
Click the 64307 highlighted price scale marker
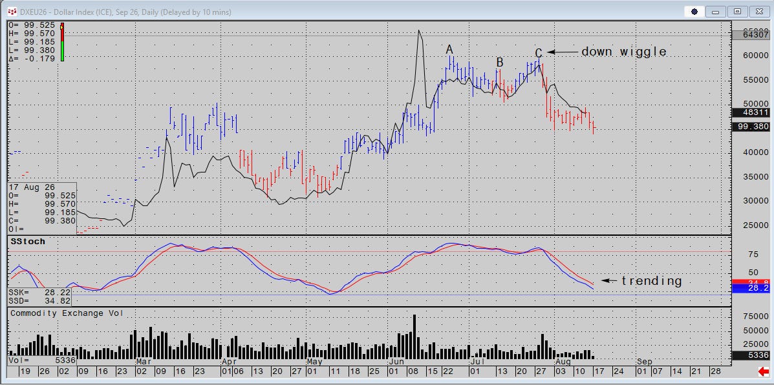pos(751,34)
